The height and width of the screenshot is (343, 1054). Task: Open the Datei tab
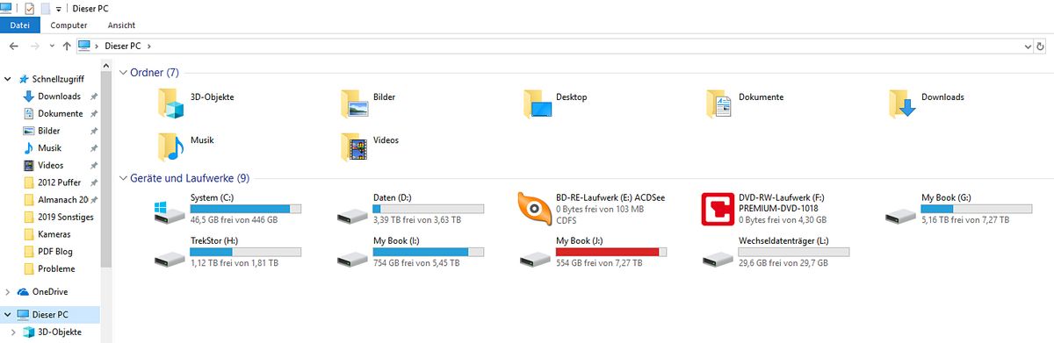pyautogui.click(x=19, y=25)
